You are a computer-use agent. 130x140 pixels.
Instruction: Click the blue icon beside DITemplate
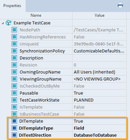click(14, 121)
